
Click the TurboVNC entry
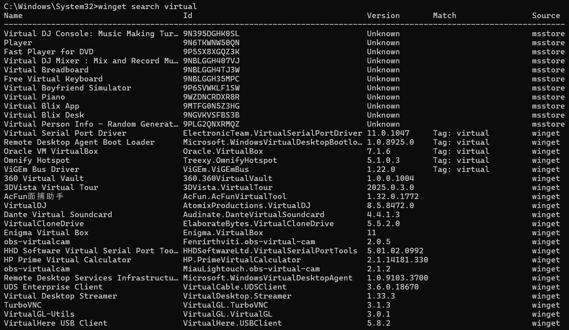pyautogui.click(x=23, y=305)
